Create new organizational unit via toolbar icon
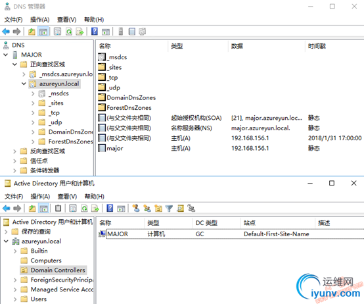This screenshot has width=364, height=304. pyautogui.click(x=158, y=208)
